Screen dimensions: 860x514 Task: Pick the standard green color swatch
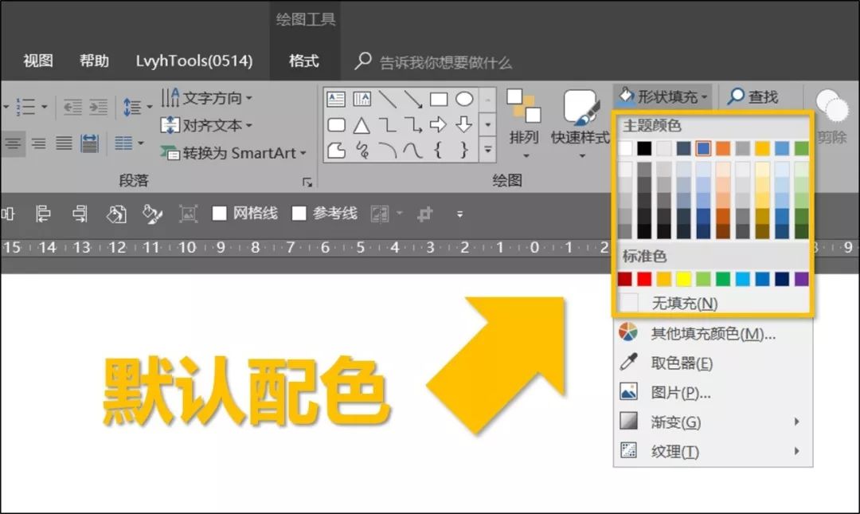723,279
